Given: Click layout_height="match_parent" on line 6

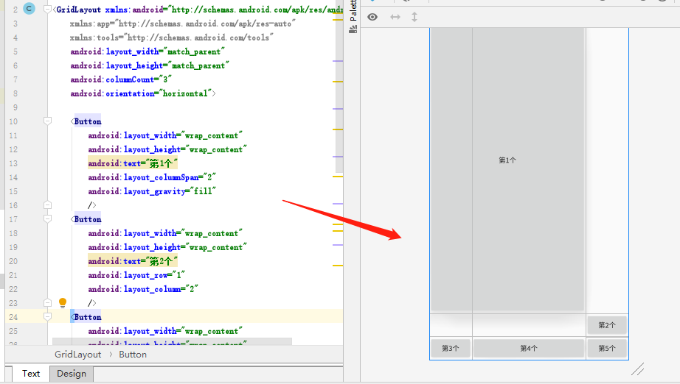Looking at the screenshot, I should coord(150,65).
